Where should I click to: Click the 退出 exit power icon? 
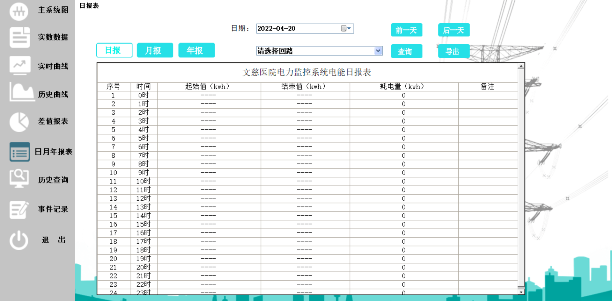coord(18,239)
